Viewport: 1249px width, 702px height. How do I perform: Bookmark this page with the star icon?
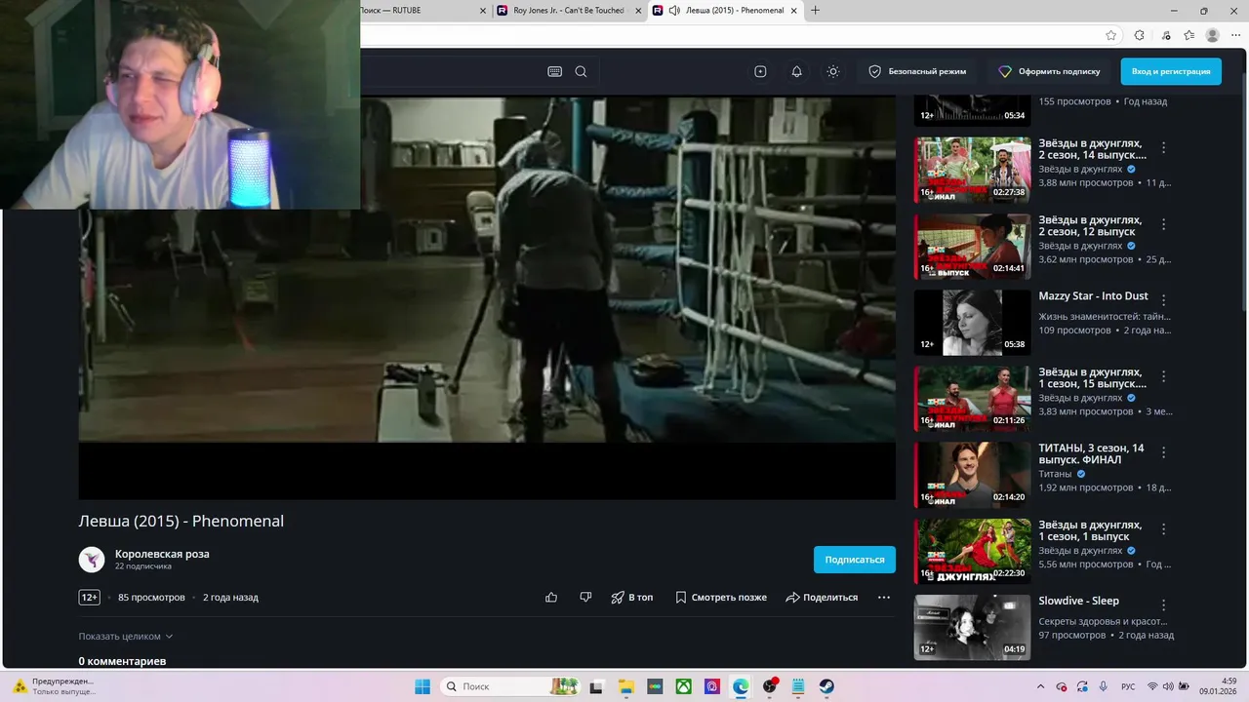[1110, 35]
